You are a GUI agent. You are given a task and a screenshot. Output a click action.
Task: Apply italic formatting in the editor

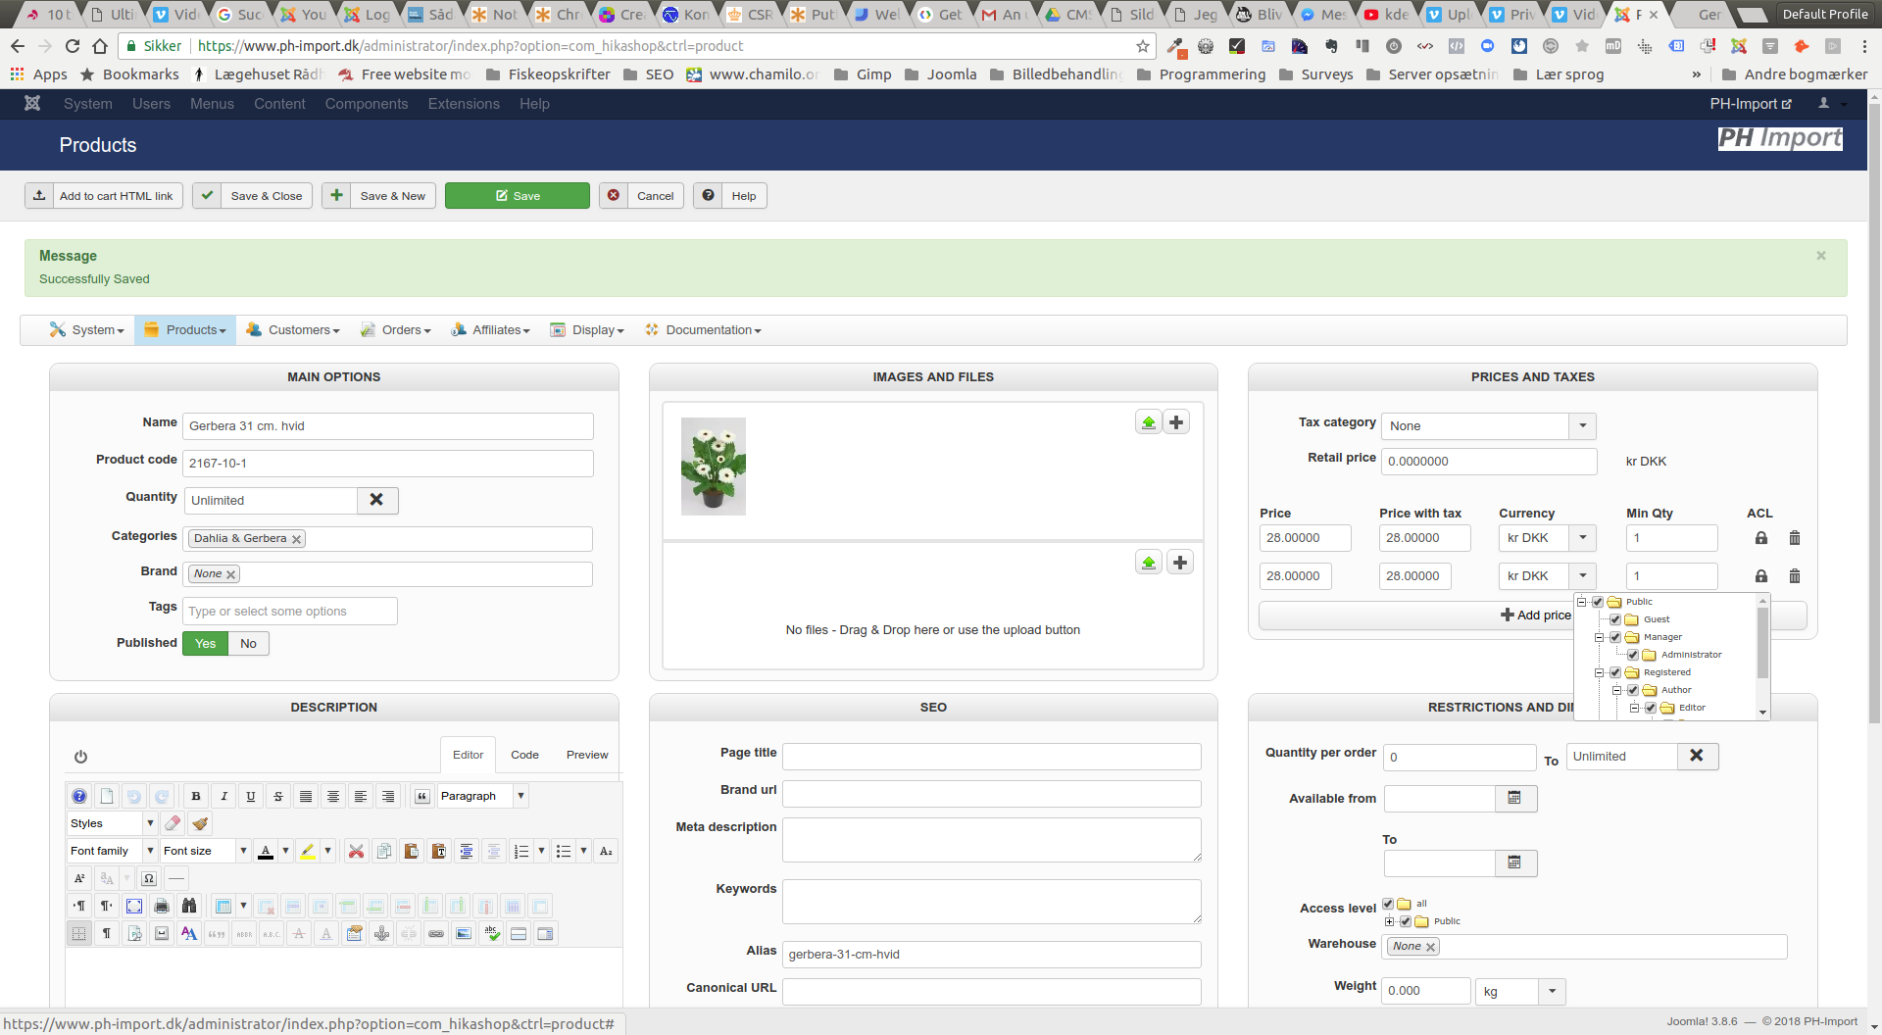tap(223, 796)
